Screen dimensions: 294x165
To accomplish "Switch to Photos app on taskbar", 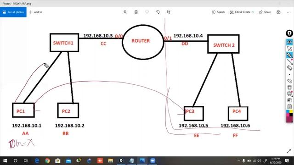I will pyautogui.click(x=142, y=161).
